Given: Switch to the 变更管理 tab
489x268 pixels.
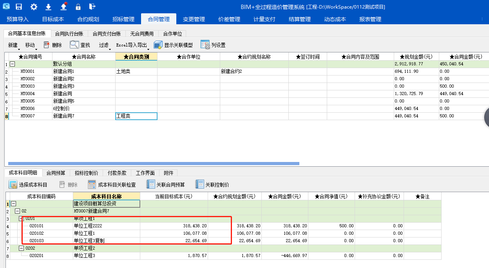Looking at the screenshot, I should (x=194, y=19).
